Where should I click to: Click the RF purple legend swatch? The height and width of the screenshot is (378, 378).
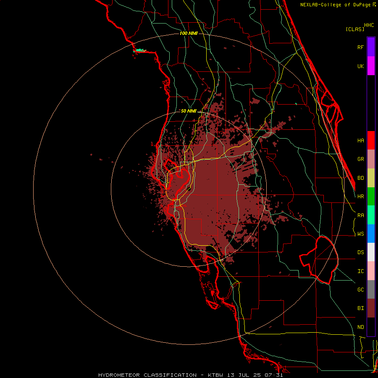tap(371, 47)
